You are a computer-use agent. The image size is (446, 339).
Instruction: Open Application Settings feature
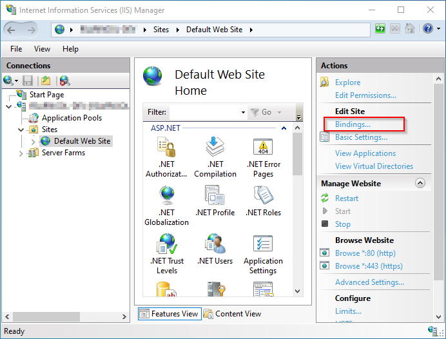[x=263, y=254]
